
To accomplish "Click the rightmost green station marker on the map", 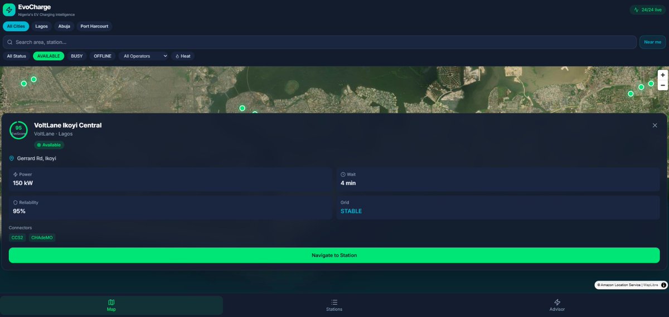I will [651, 84].
